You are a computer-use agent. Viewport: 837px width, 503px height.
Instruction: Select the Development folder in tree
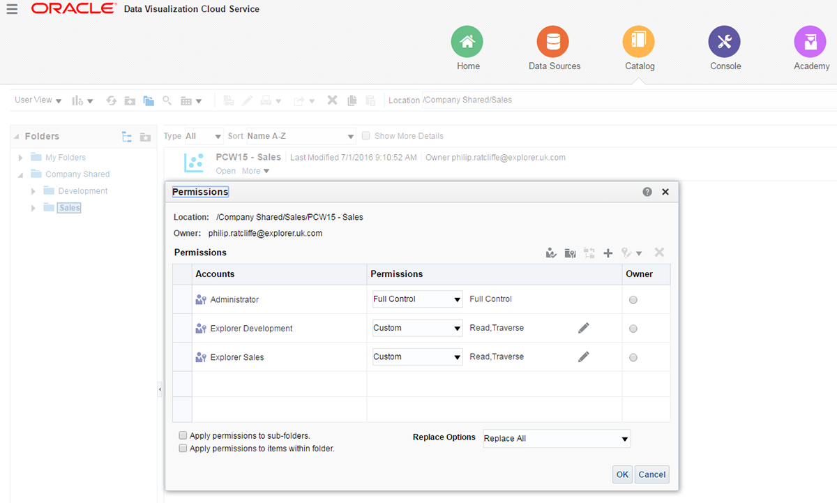(x=83, y=191)
